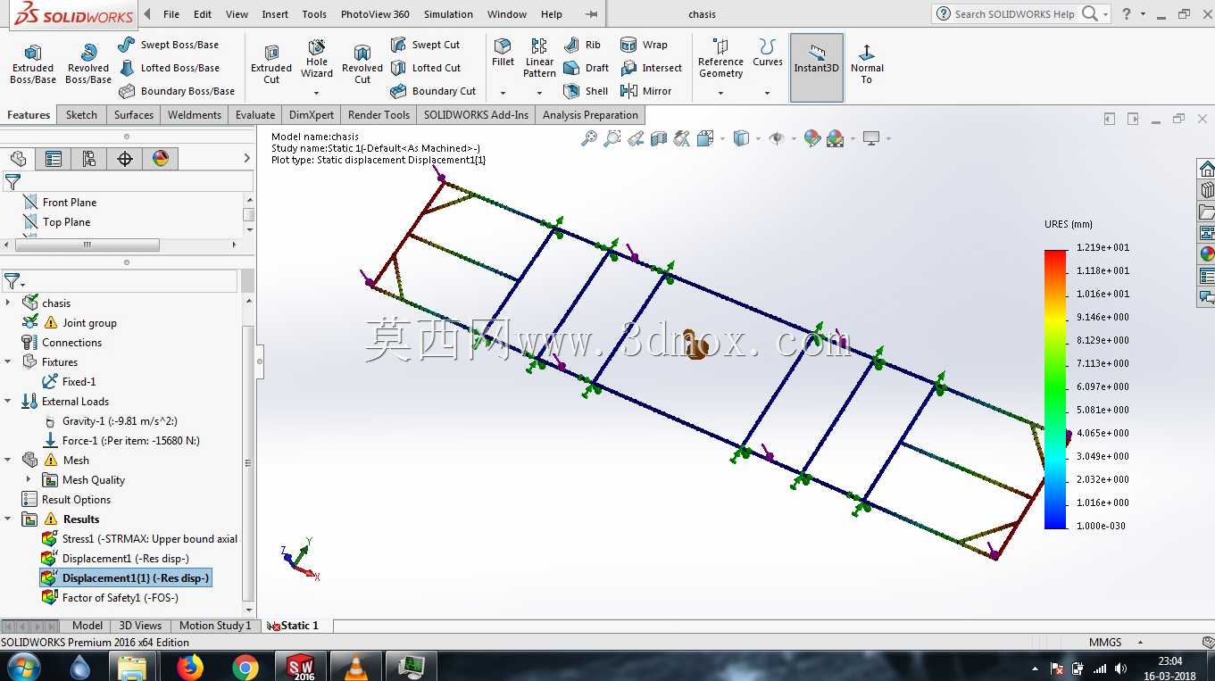The height and width of the screenshot is (681, 1215).
Task: Select the Extruded Boss/Base tool
Action: point(33,64)
